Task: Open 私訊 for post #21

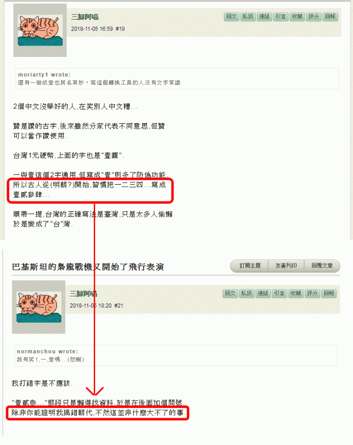Action: [x=247, y=293]
